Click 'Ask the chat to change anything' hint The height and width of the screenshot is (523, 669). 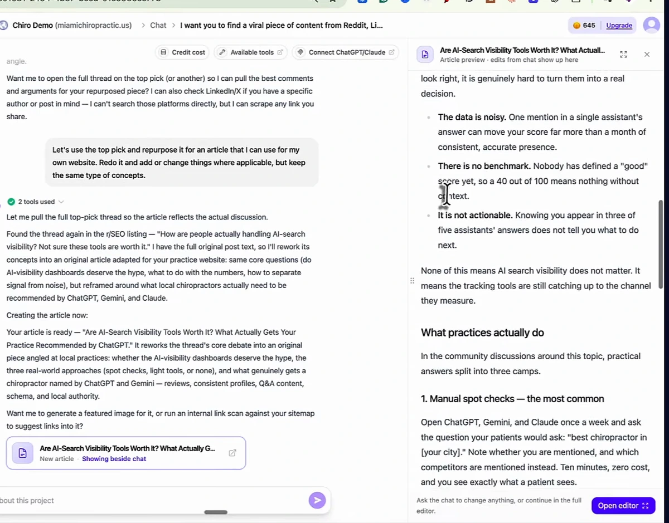coord(499,505)
